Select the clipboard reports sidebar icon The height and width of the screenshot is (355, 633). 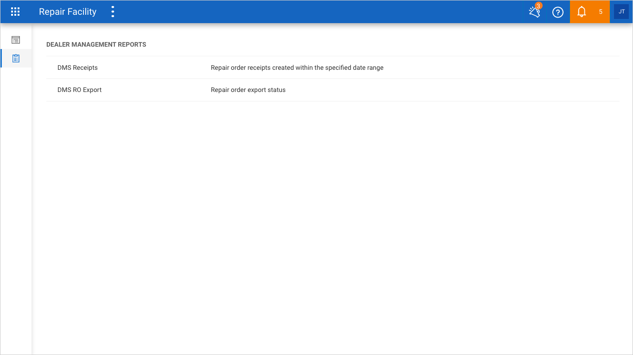16,59
